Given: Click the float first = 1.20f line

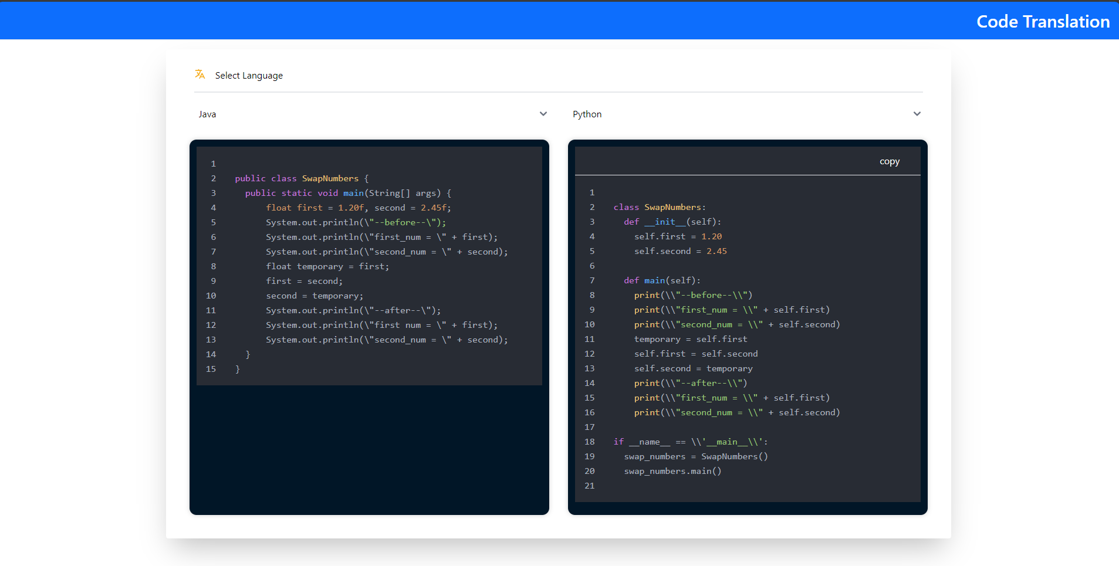Looking at the screenshot, I should (x=358, y=208).
